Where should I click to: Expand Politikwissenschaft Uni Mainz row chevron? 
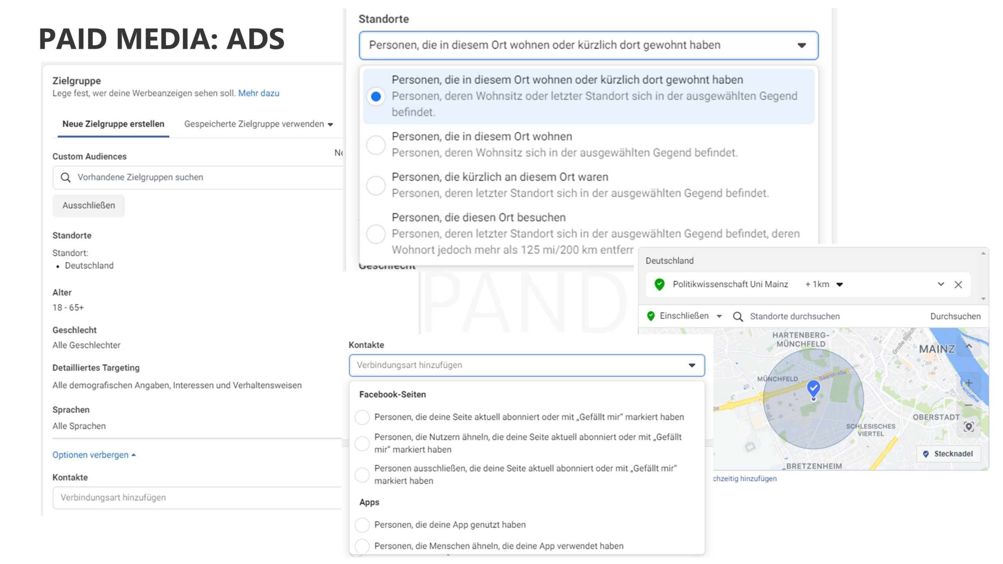tap(941, 284)
